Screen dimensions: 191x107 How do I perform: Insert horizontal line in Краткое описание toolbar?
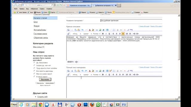121,30
